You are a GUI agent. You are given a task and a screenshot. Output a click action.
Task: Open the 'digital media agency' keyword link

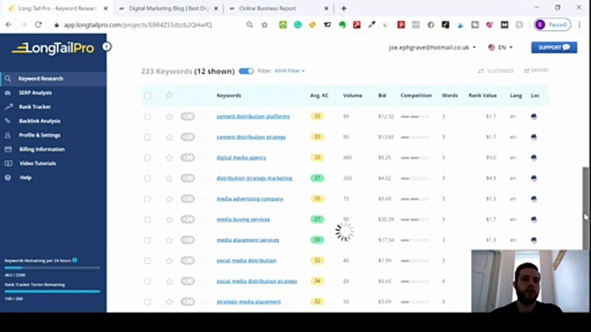pos(241,158)
